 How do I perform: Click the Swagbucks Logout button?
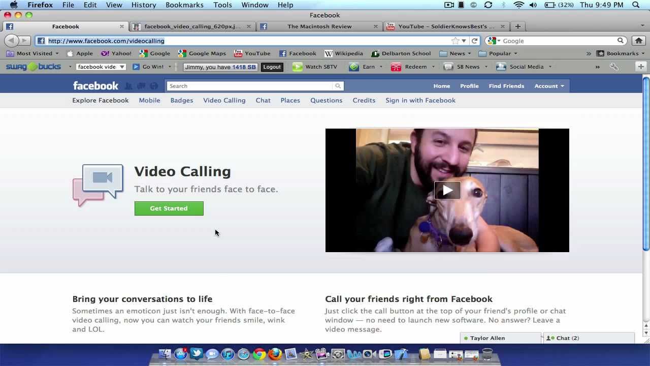pyautogui.click(x=272, y=67)
